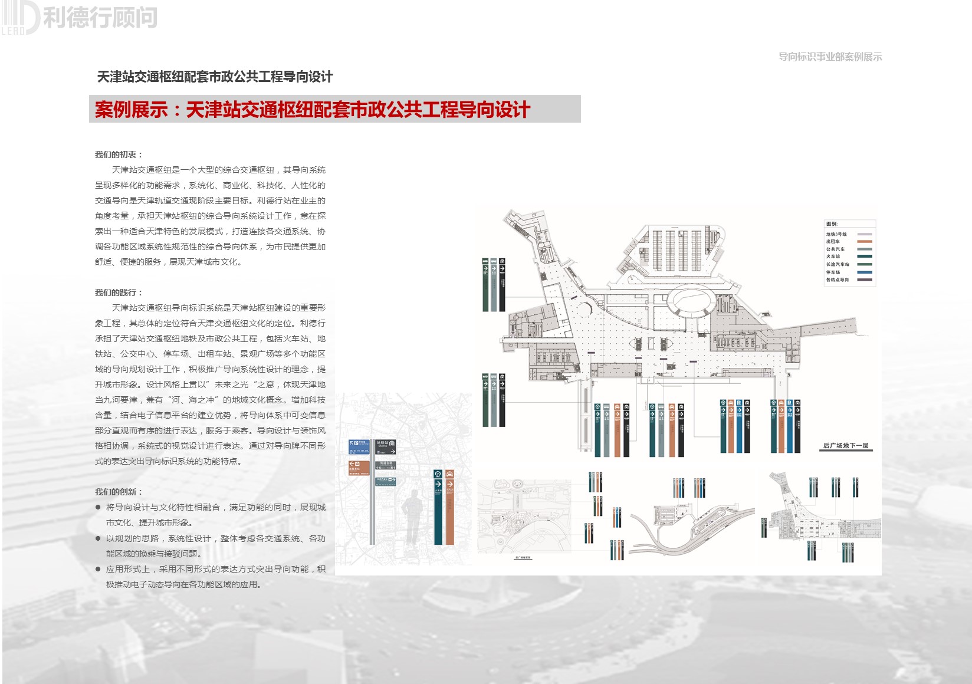This screenshot has width=972, height=684.
Task: Click the 我们的创新 heading
Action: coord(119,492)
